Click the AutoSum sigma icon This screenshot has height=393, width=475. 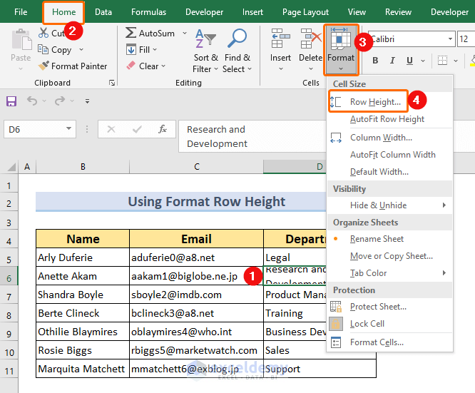tap(131, 34)
